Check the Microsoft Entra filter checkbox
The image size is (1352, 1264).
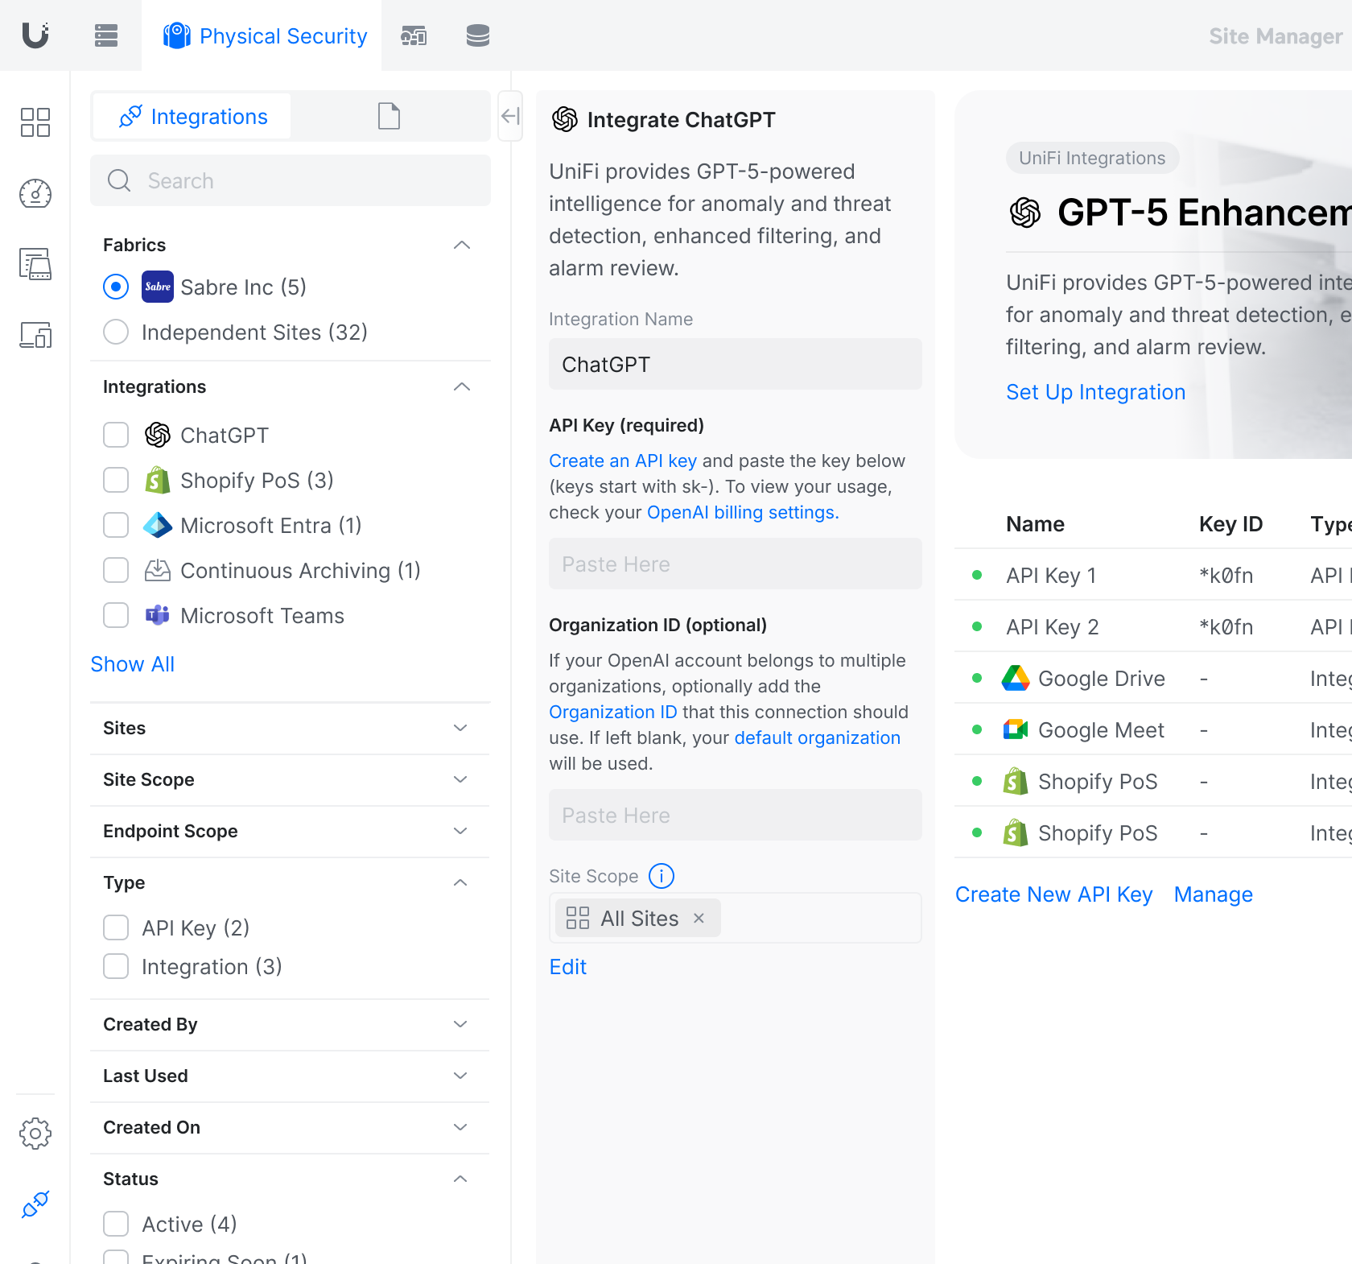click(116, 525)
